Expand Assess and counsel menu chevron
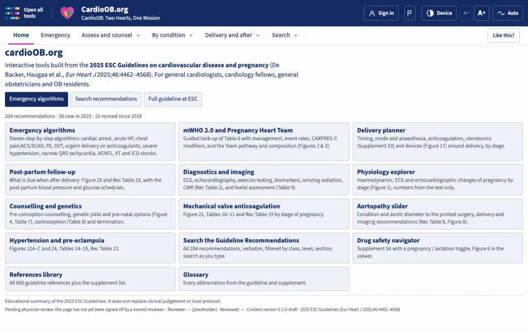The height and width of the screenshot is (330, 528). (x=138, y=35)
